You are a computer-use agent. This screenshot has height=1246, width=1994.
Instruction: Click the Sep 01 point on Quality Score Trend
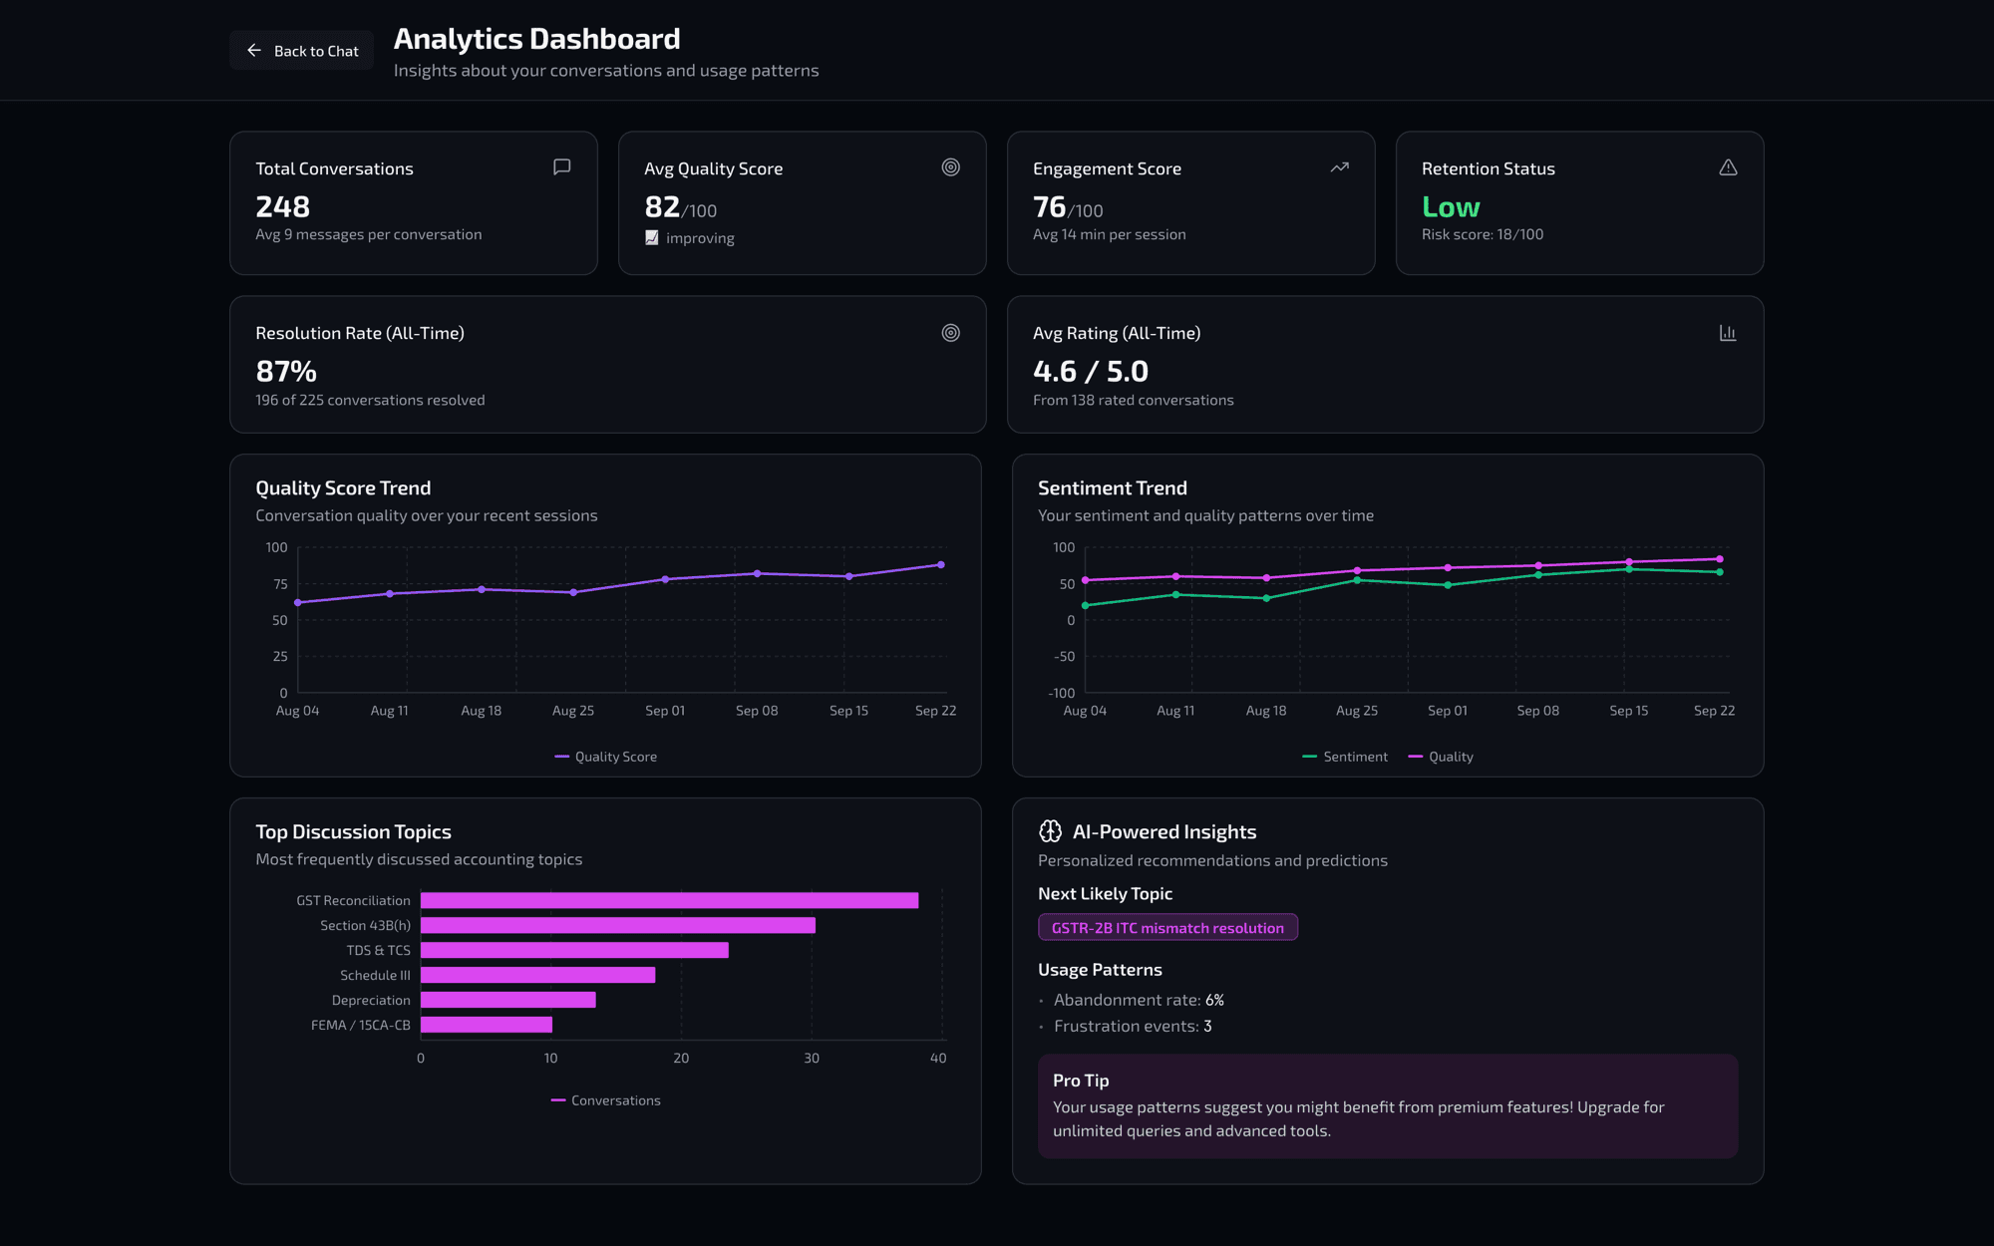[666, 579]
